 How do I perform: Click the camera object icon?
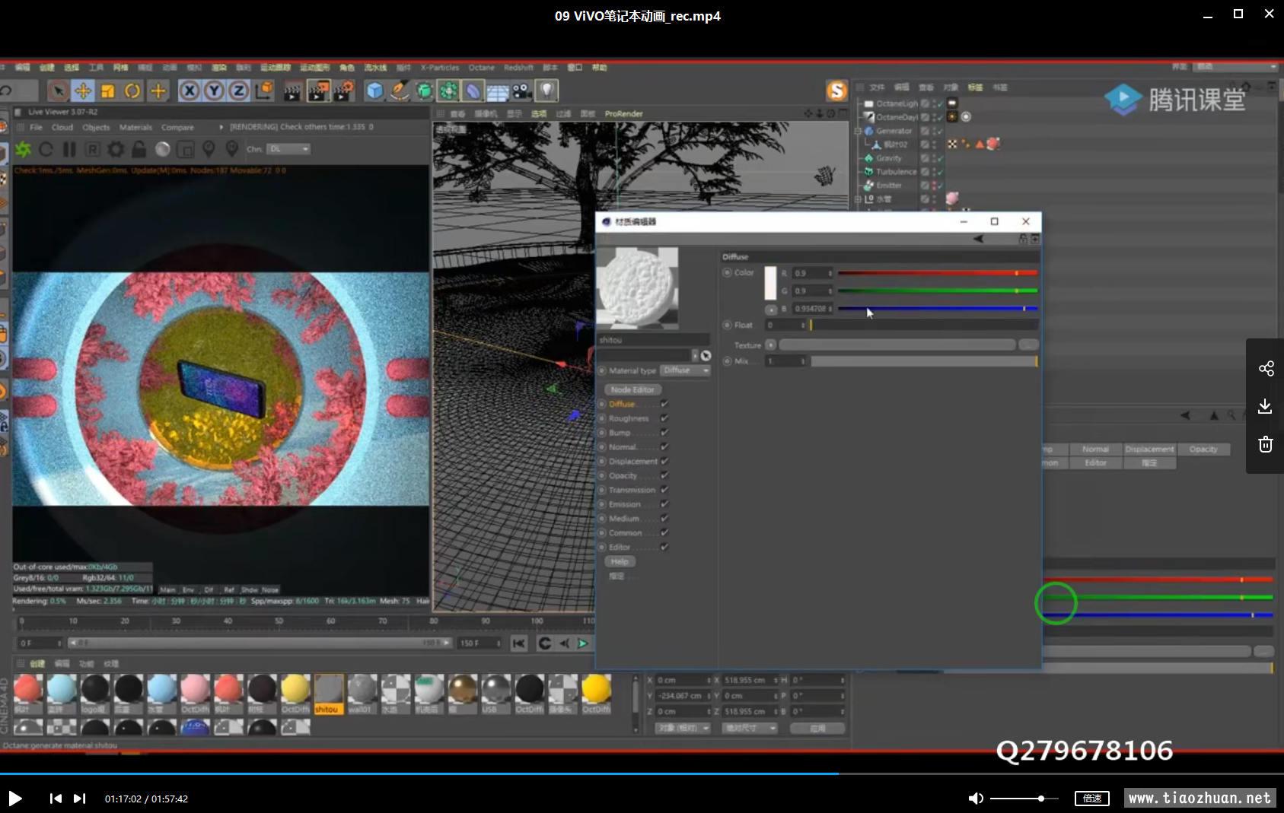[x=522, y=91]
